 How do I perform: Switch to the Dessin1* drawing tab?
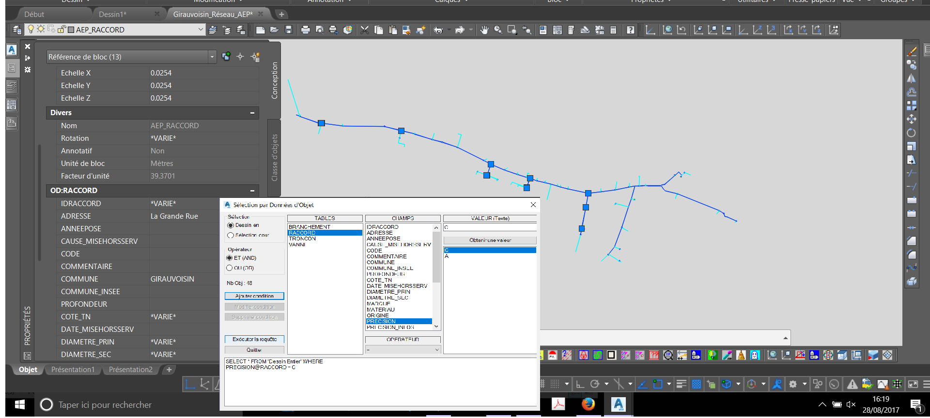tap(112, 14)
